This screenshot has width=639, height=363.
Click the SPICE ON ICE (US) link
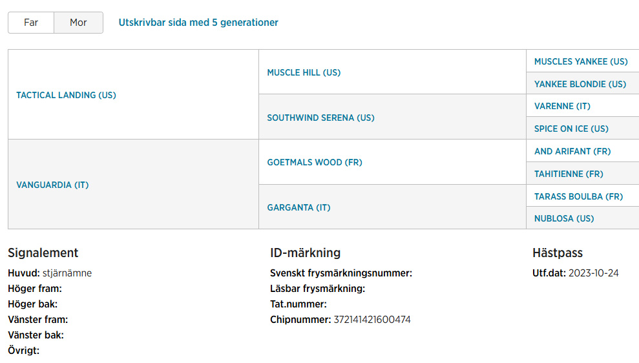[571, 129]
